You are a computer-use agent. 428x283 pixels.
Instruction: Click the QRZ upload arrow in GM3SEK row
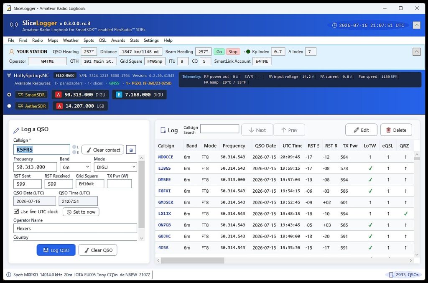(x=405, y=202)
